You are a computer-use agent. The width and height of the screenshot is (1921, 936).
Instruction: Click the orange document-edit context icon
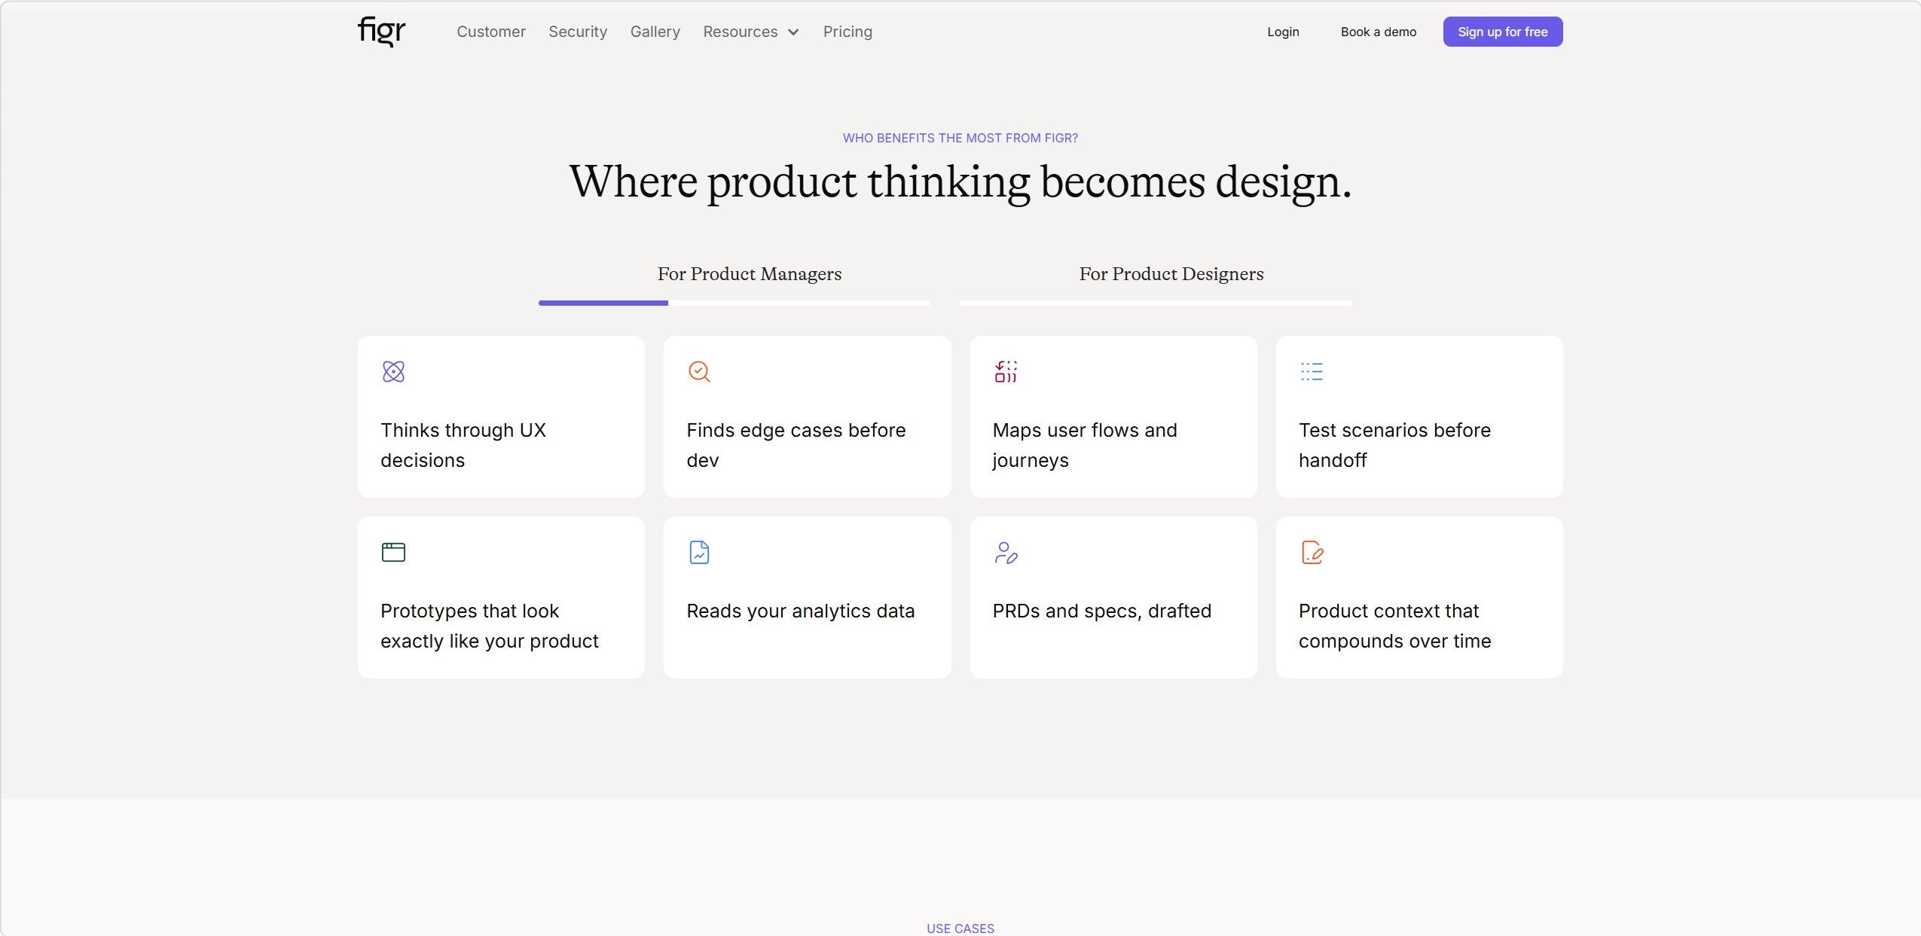1312,552
